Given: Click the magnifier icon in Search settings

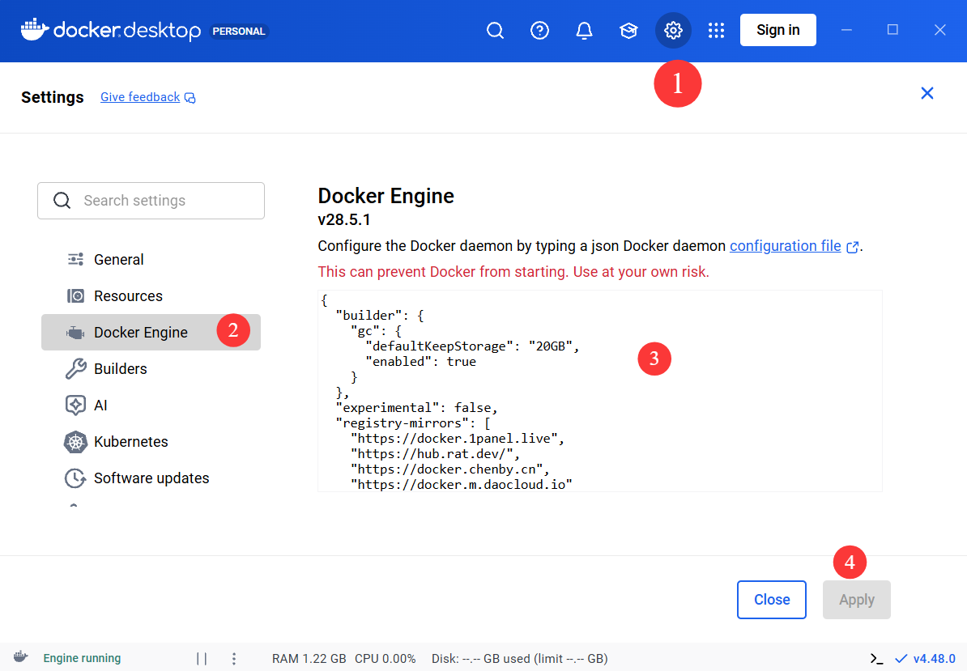Looking at the screenshot, I should (62, 200).
